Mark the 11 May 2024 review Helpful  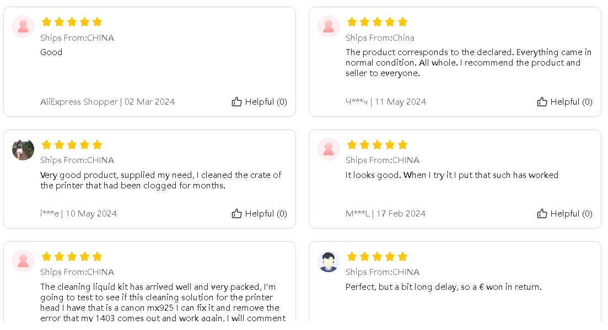pos(571,102)
